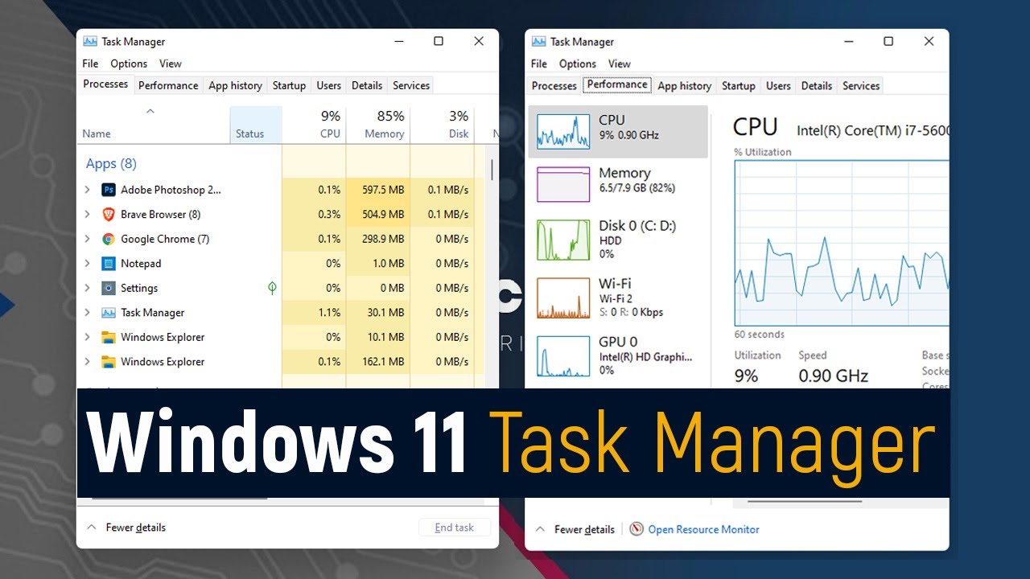Switch to Startup tab in right window
The width and height of the screenshot is (1030, 579).
tap(738, 86)
